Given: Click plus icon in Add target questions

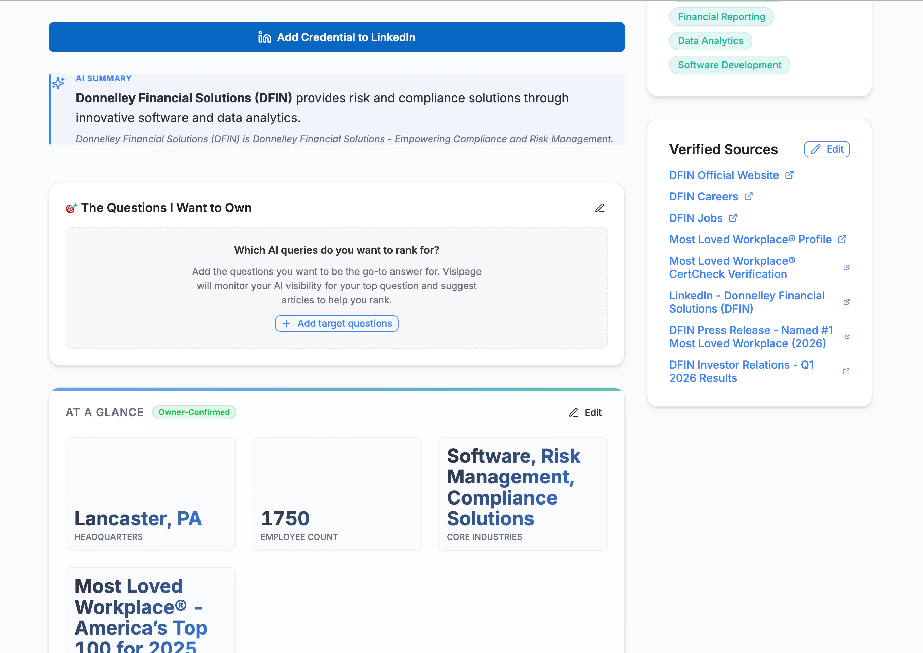Looking at the screenshot, I should click(x=286, y=323).
